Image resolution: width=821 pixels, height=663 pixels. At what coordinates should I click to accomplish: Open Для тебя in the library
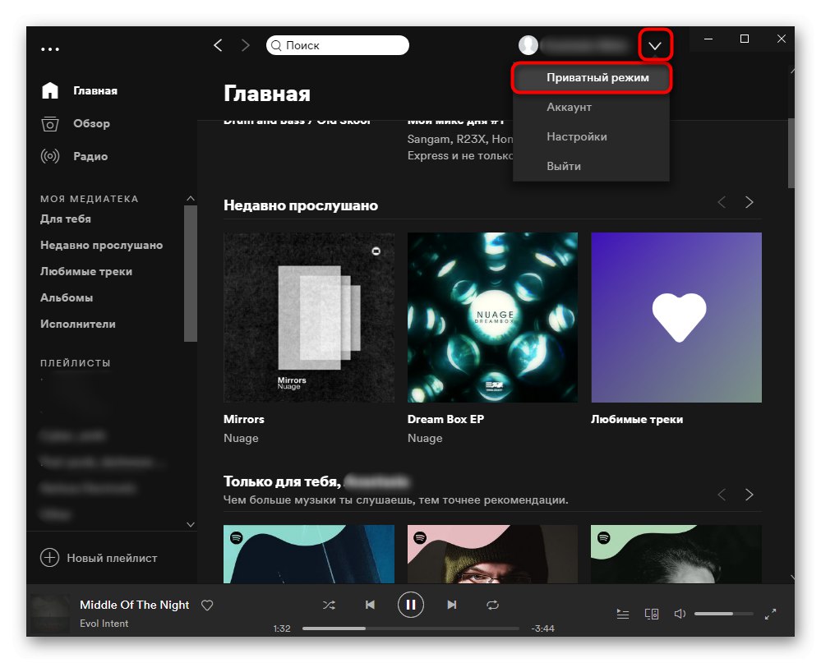[66, 219]
